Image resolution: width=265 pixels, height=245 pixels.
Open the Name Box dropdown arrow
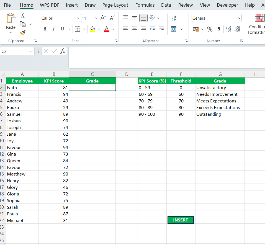pyautogui.click(x=31, y=51)
